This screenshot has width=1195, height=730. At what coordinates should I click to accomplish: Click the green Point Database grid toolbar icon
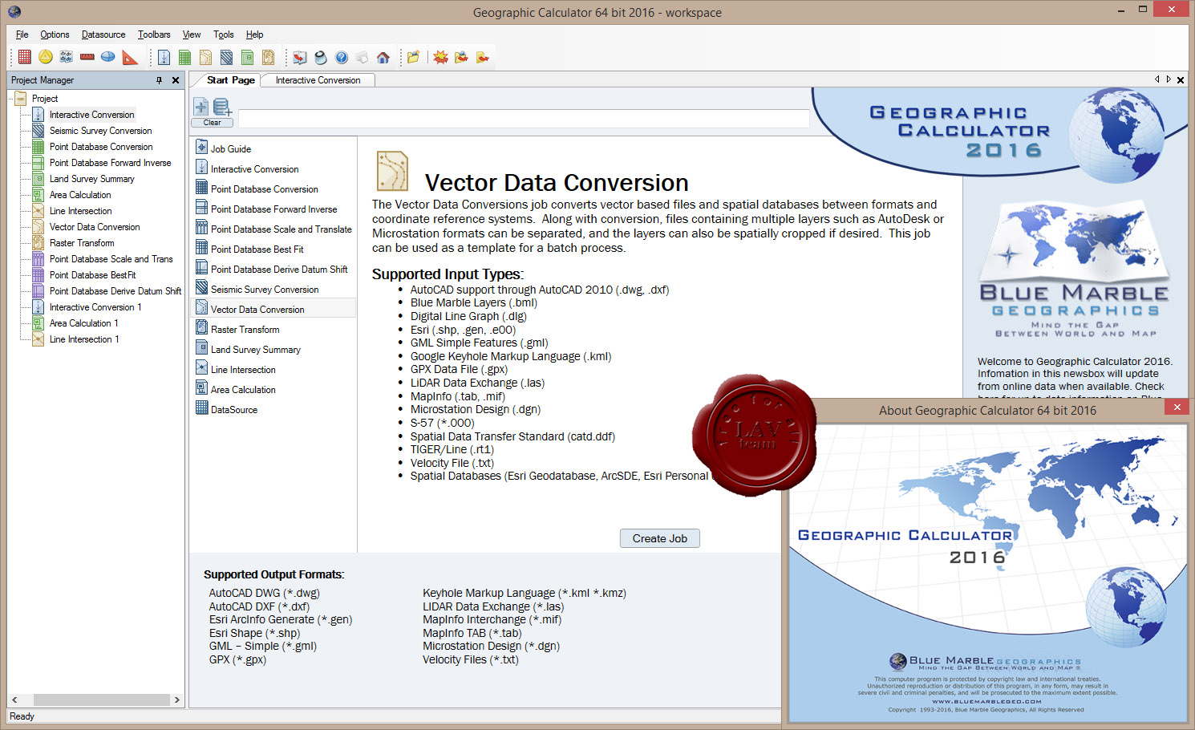[x=184, y=57]
